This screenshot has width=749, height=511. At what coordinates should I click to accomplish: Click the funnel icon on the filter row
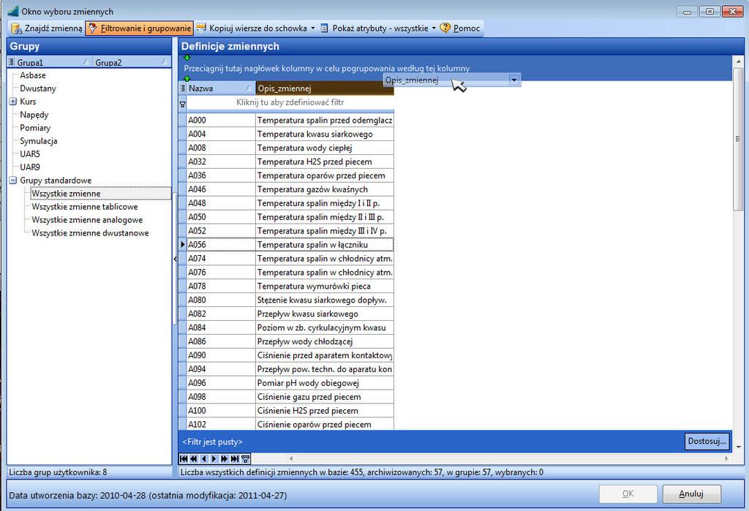[182, 104]
